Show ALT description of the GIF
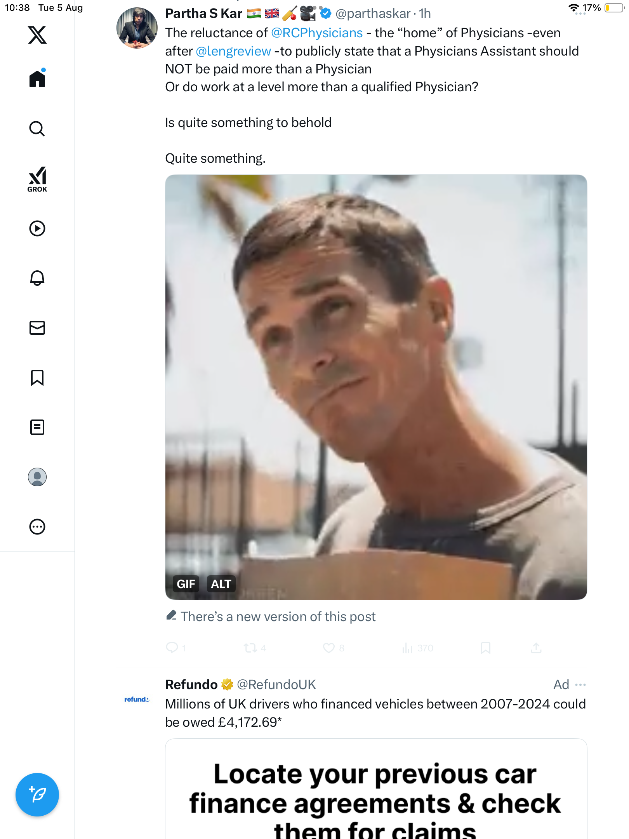 pos(221,584)
